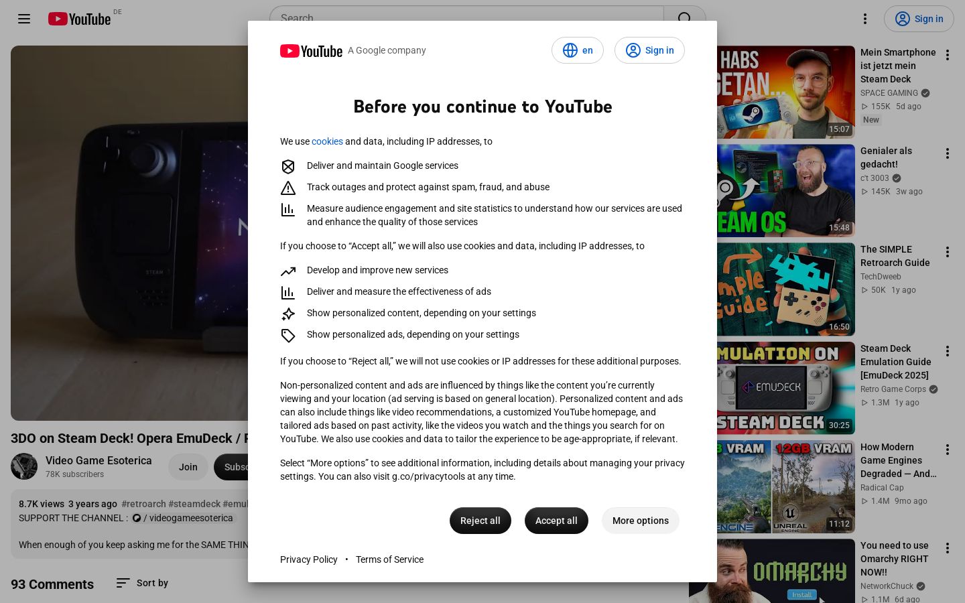Screen dimensions: 965x603
Task: Click the search magnifier button
Action: click(685, 18)
